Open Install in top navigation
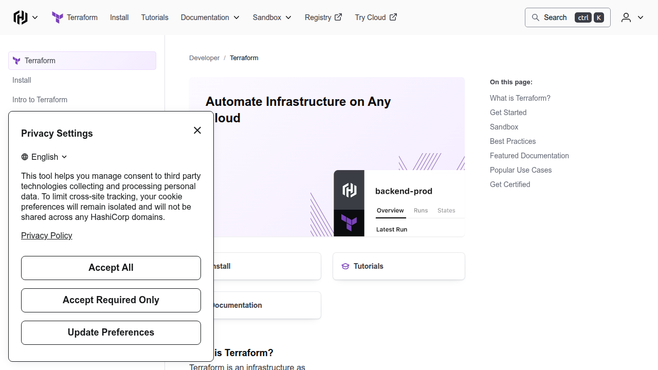Screen dimensions: 658x370 coord(119,17)
